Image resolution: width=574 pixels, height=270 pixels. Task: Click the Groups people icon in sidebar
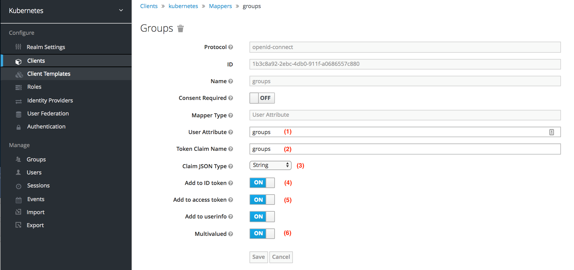18,159
